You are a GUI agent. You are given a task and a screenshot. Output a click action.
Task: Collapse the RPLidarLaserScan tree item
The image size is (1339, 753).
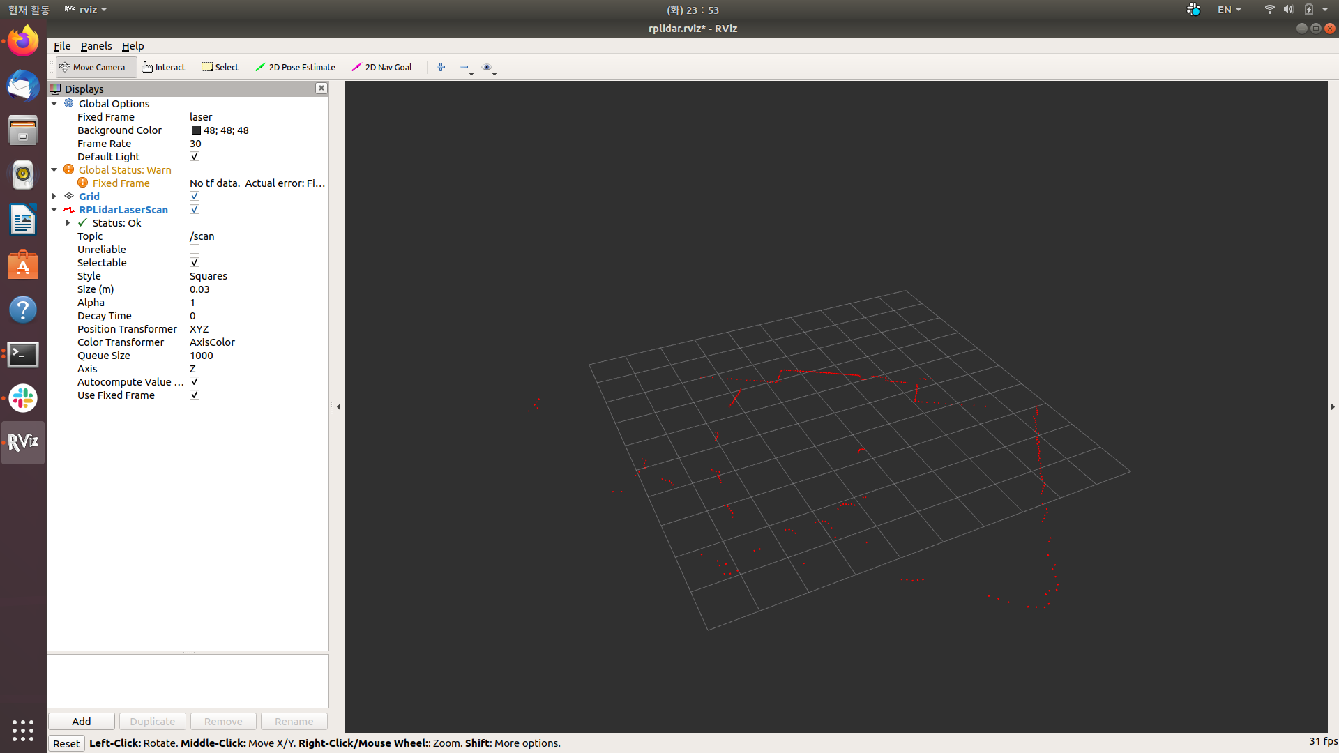(54, 210)
